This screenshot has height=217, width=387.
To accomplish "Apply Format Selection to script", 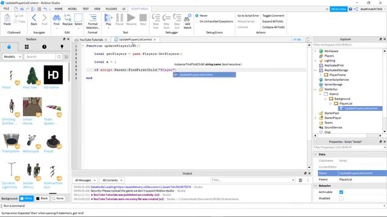I will [93, 21].
